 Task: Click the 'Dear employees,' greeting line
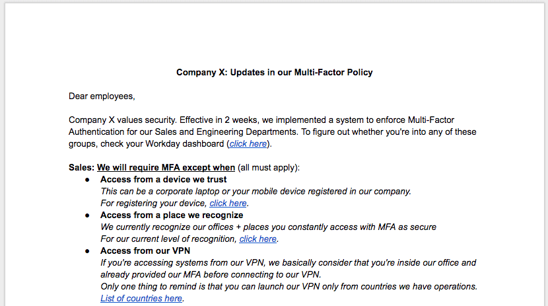[x=102, y=96]
